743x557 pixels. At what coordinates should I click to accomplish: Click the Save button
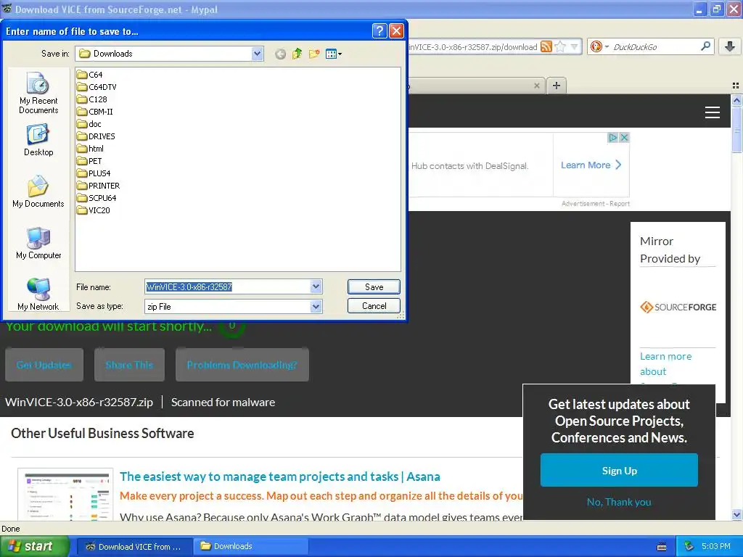[374, 287]
